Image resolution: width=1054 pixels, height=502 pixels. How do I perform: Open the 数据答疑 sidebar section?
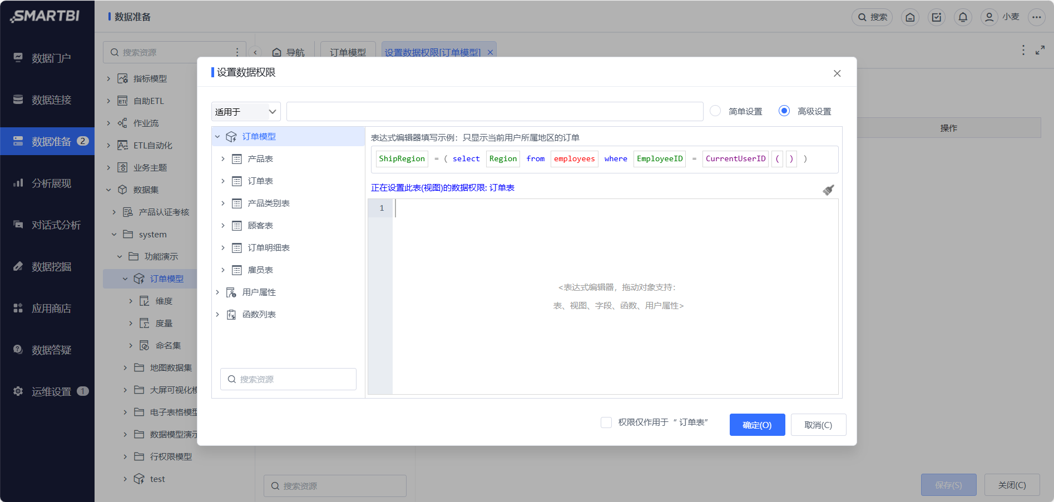click(47, 350)
